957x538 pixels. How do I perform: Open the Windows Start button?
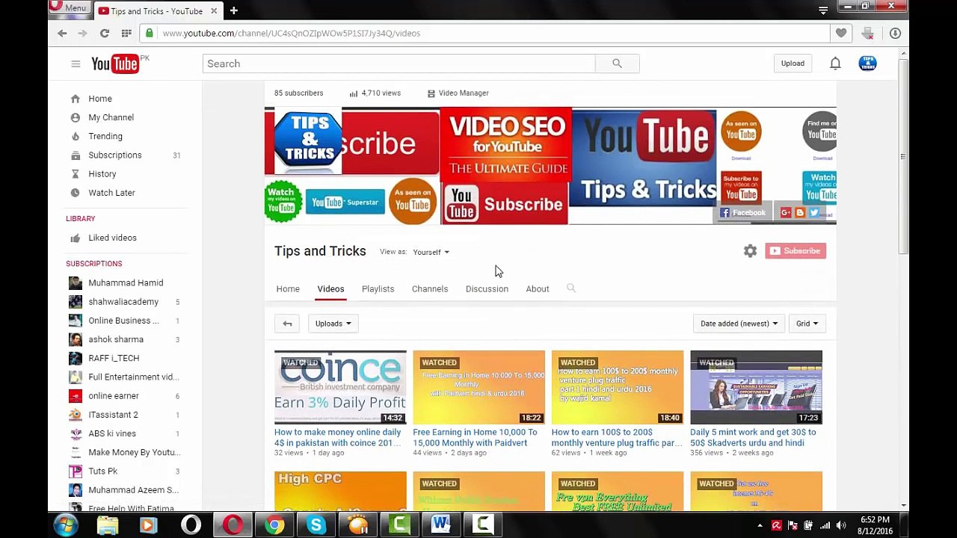[66, 525]
